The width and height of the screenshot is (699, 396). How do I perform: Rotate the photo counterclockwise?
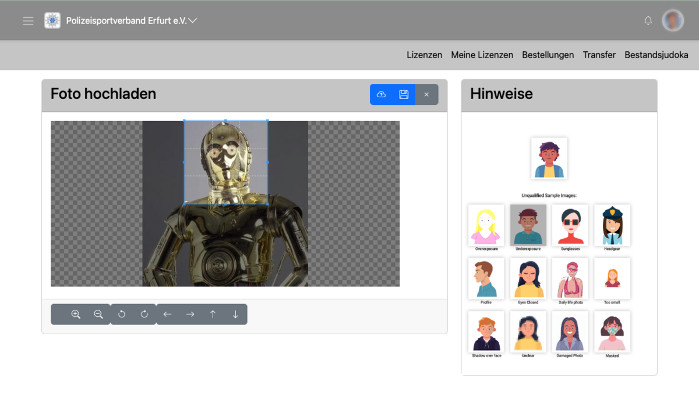(x=122, y=314)
